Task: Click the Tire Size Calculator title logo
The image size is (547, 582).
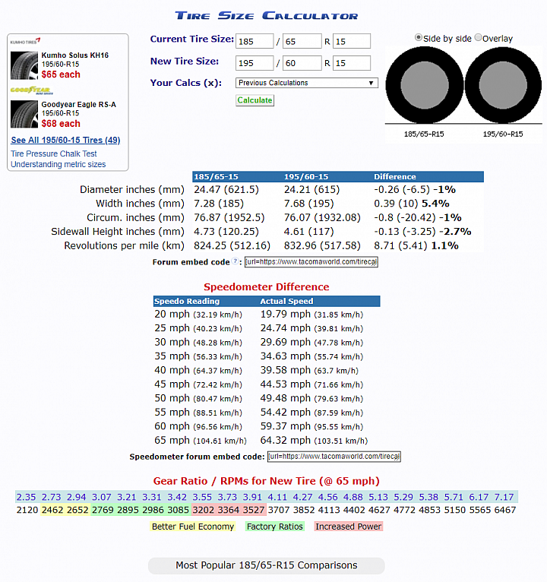Action: tap(267, 16)
